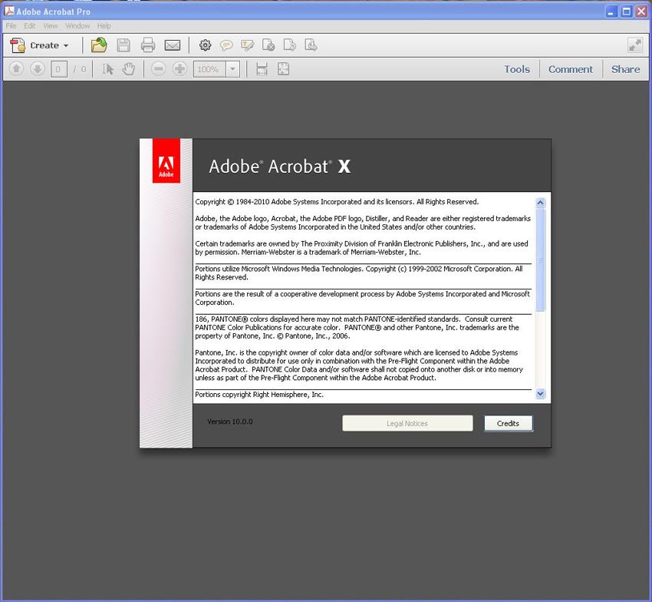Click the Save disk icon

pyautogui.click(x=123, y=45)
